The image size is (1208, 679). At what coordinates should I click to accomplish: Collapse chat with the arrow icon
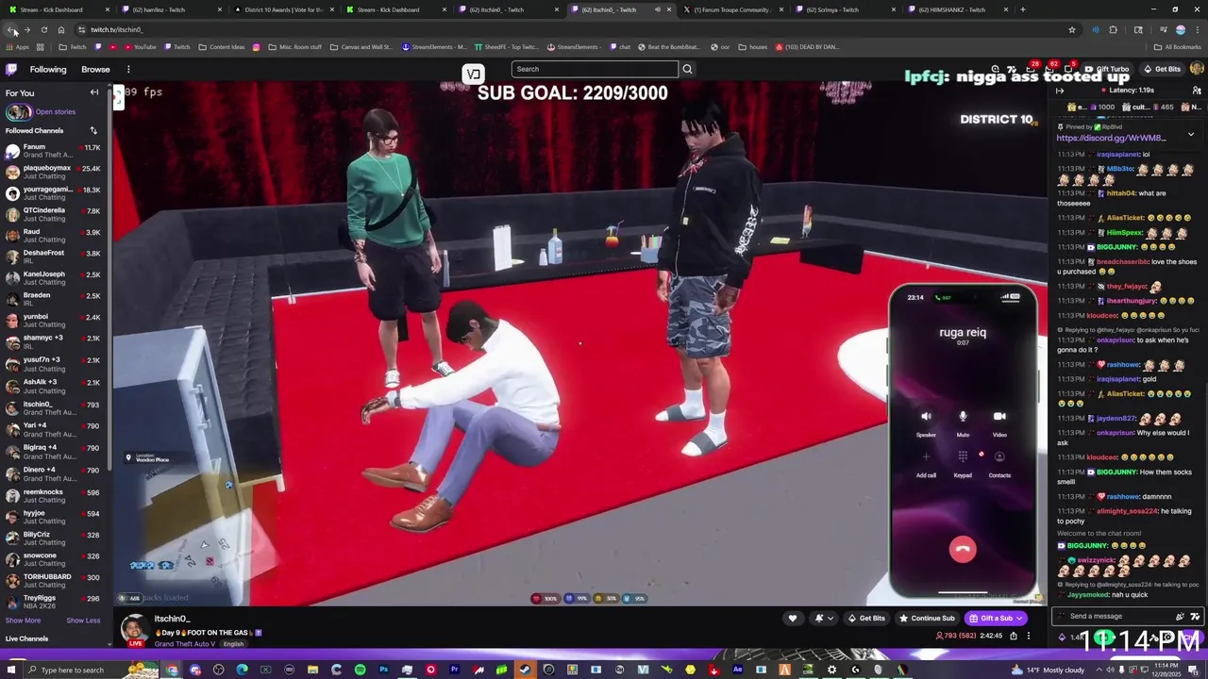[1060, 91]
